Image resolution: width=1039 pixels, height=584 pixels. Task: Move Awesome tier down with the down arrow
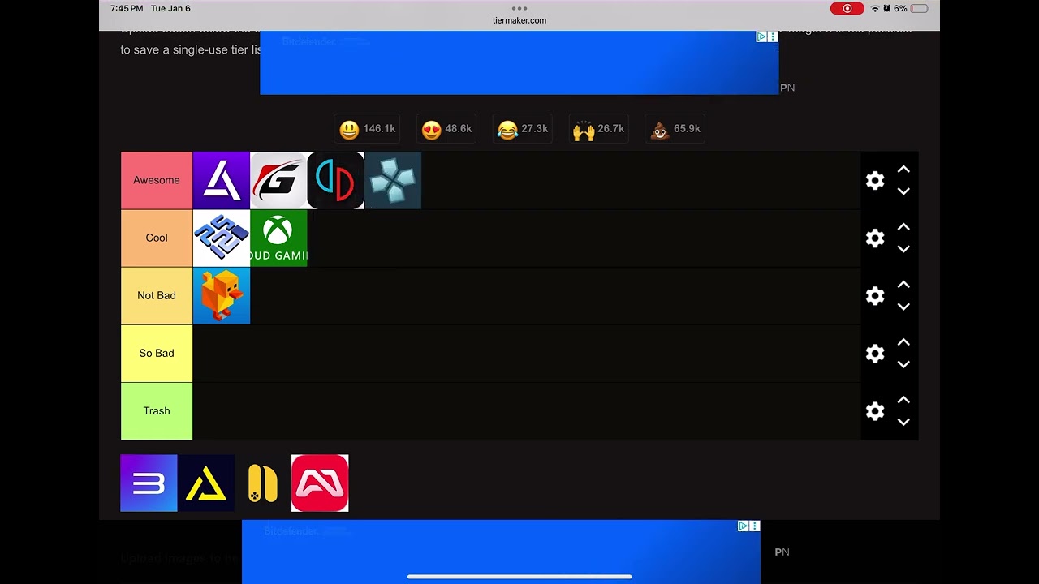click(903, 191)
